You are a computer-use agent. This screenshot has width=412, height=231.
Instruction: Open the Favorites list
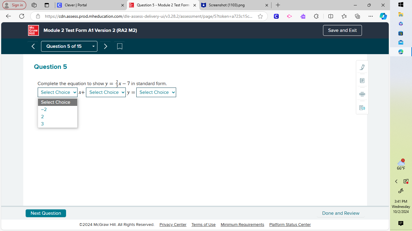[344, 16]
